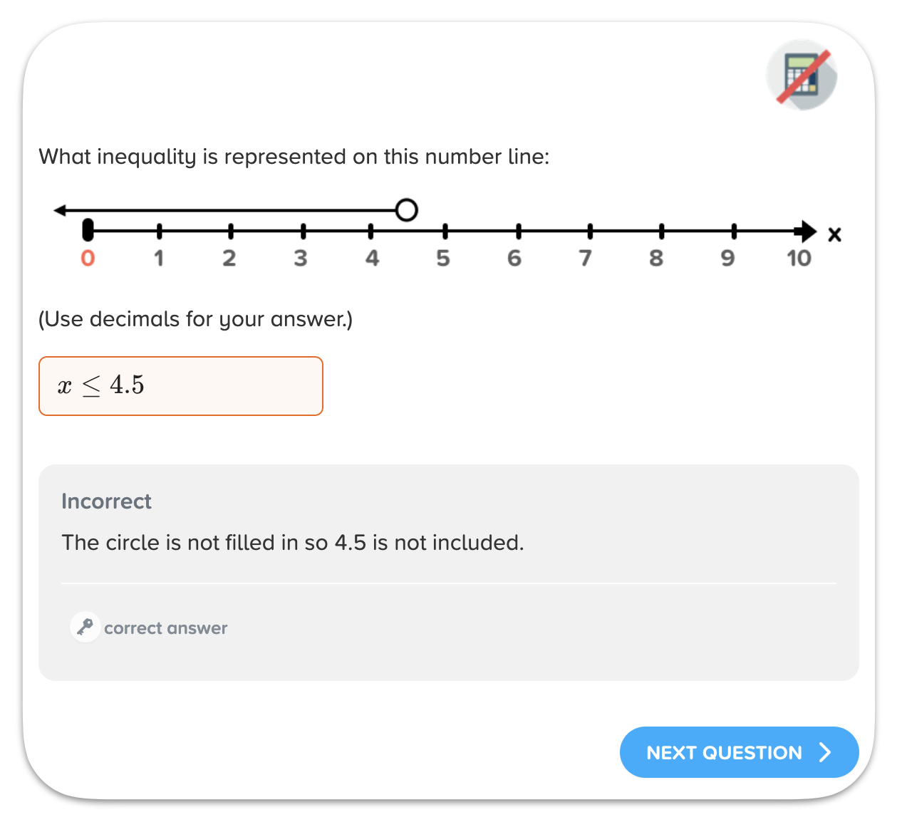Viewport: 902px width, 822px height.
Task: Click the red 0 label on number line
Action: [88, 258]
